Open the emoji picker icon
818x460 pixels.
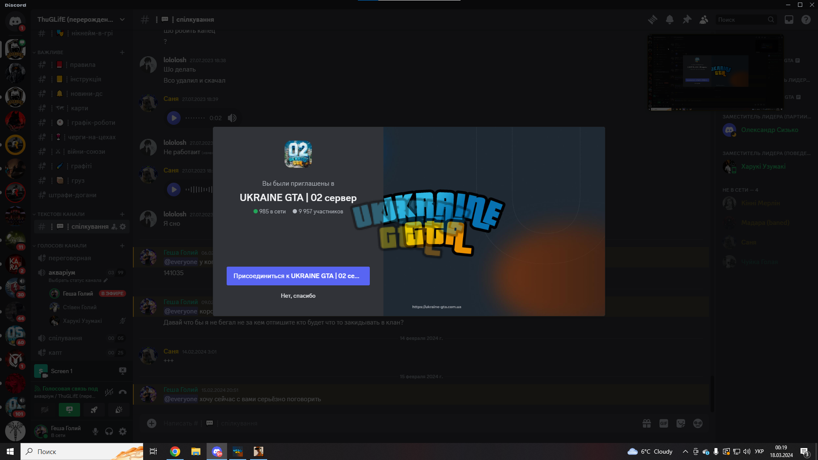click(x=698, y=423)
